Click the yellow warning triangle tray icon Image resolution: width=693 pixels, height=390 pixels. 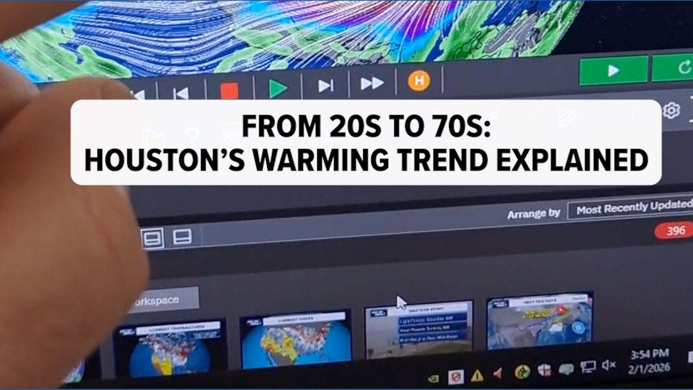click(477, 376)
